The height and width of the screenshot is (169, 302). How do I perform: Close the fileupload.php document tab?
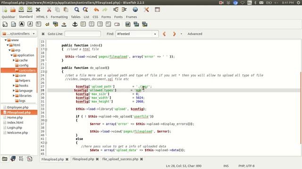click(98, 159)
